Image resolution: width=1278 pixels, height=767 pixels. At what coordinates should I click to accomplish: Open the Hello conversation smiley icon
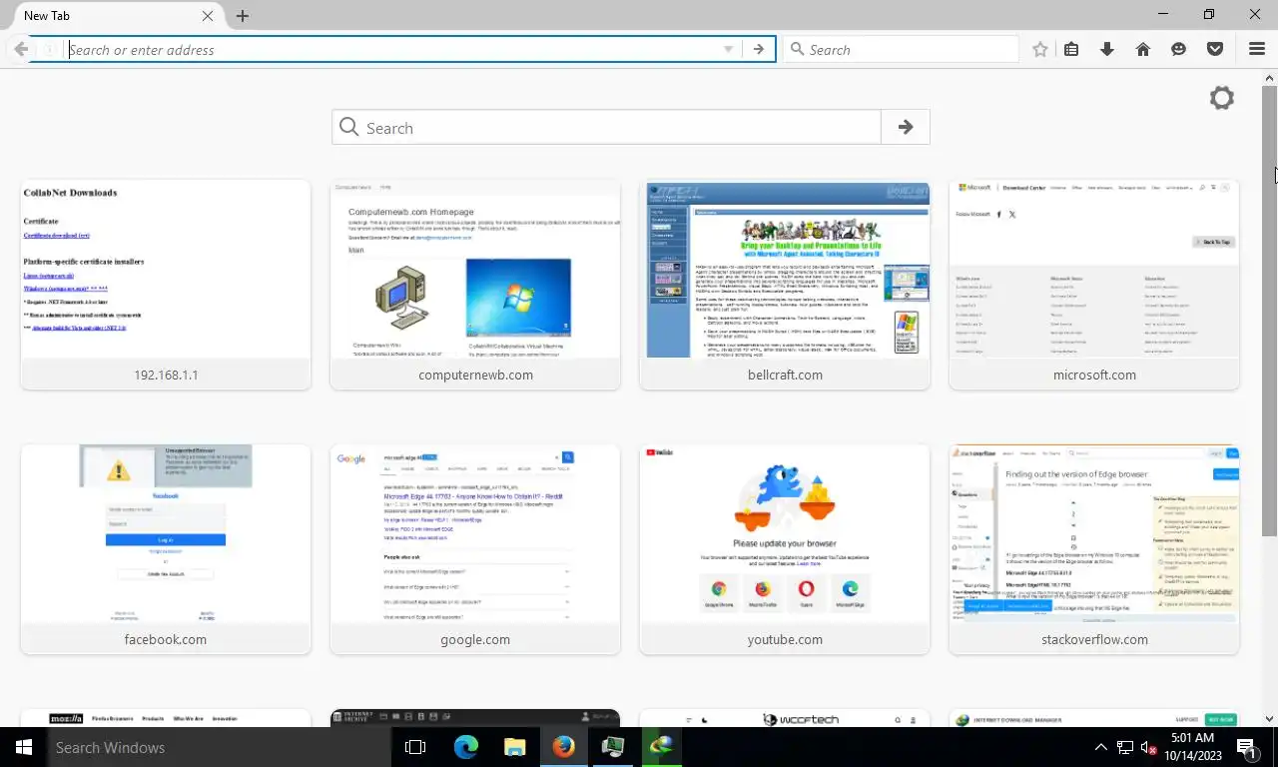point(1179,49)
